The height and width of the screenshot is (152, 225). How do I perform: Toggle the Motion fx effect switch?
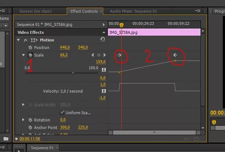click(25, 40)
